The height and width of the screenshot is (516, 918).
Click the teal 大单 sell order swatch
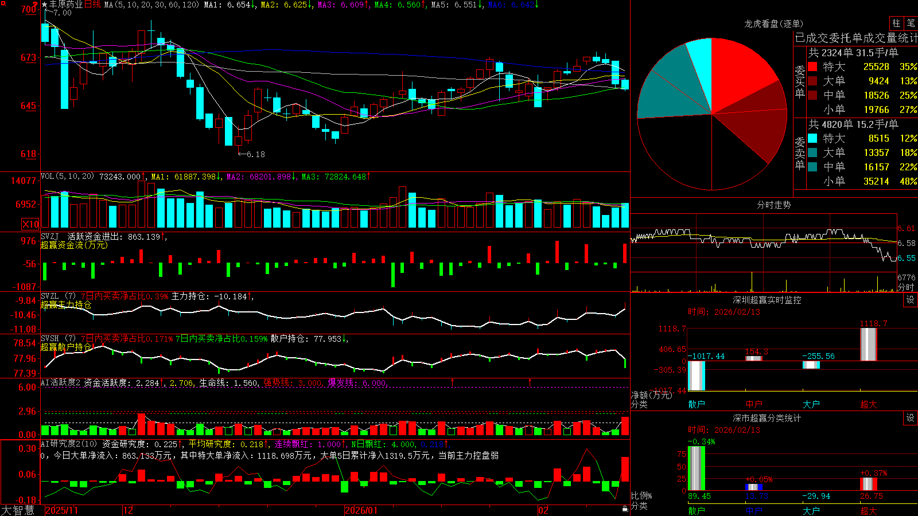pyautogui.click(x=812, y=153)
